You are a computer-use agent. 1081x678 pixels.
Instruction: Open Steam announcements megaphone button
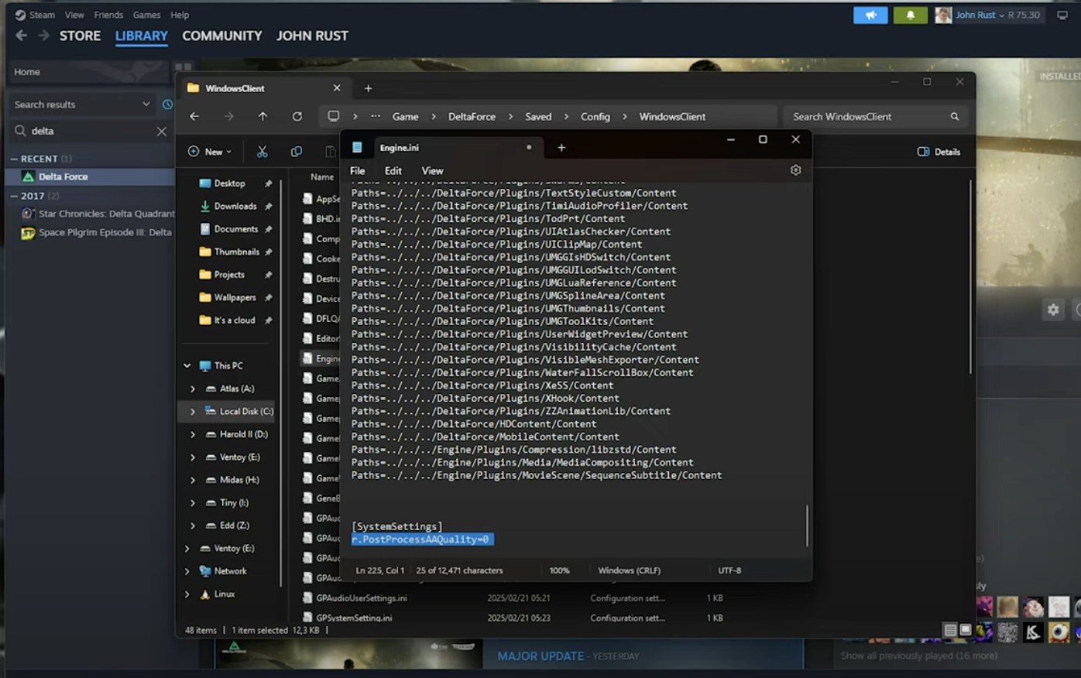(x=870, y=15)
